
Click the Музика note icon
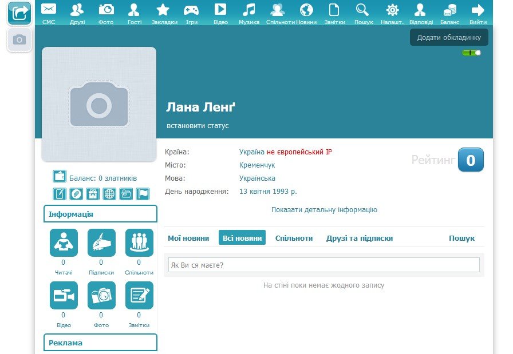tap(248, 10)
